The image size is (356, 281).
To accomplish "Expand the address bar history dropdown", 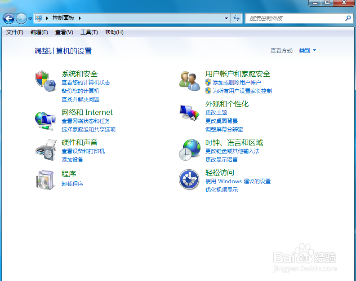I will click(x=226, y=18).
